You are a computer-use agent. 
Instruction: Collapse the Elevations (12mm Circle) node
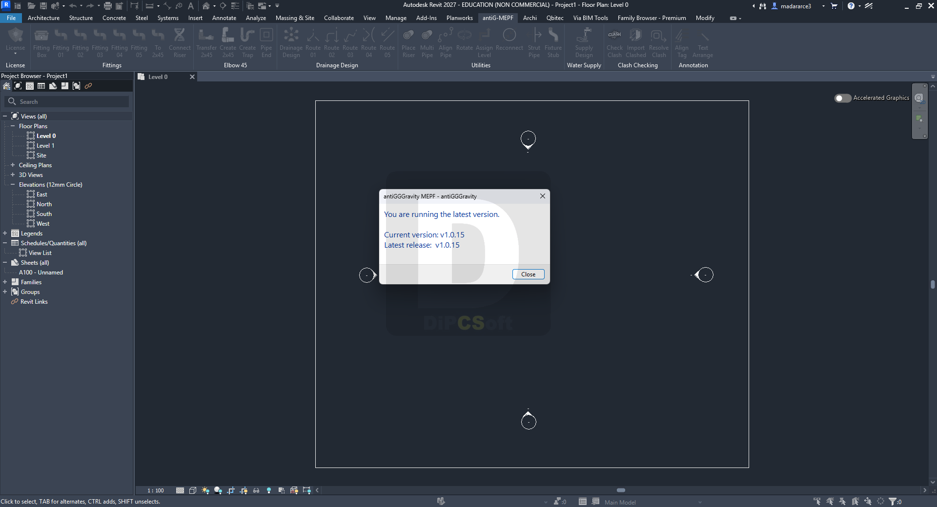[x=13, y=184]
